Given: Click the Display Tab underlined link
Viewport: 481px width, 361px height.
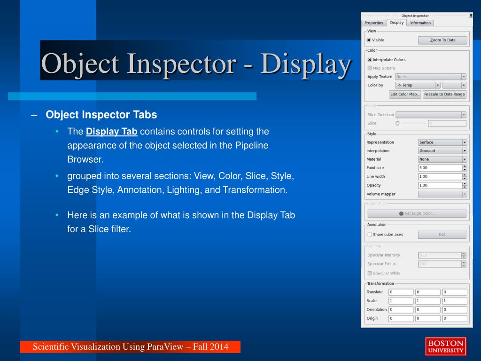Looking at the screenshot, I should point(111,132).
